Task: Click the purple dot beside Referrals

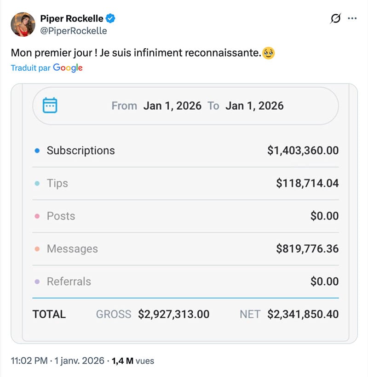Action: click(37, 281)
